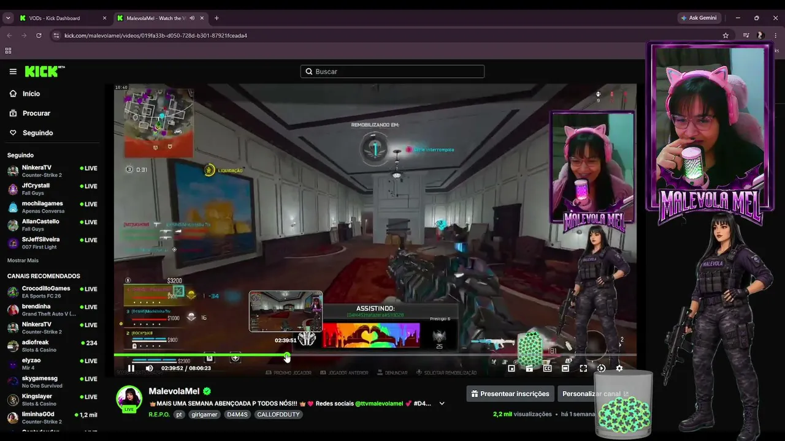Click MalevolaMel's live profile avatar
This screenshot has width=785, height=441.
129,399
